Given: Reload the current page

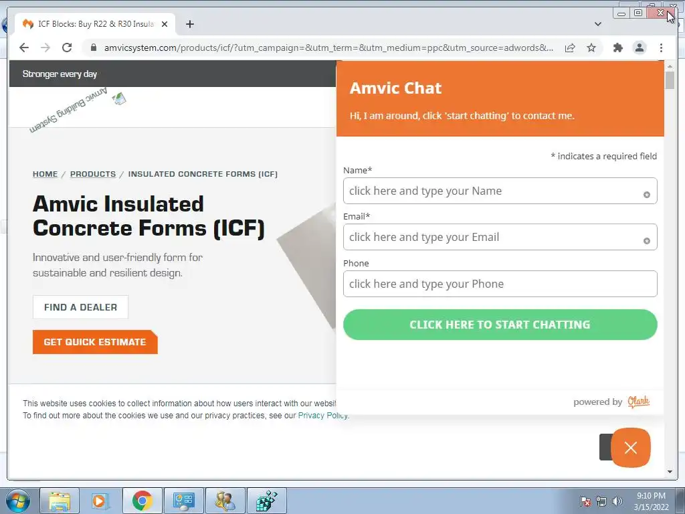Looking at the screenshot, I should (x=67, y=48).
